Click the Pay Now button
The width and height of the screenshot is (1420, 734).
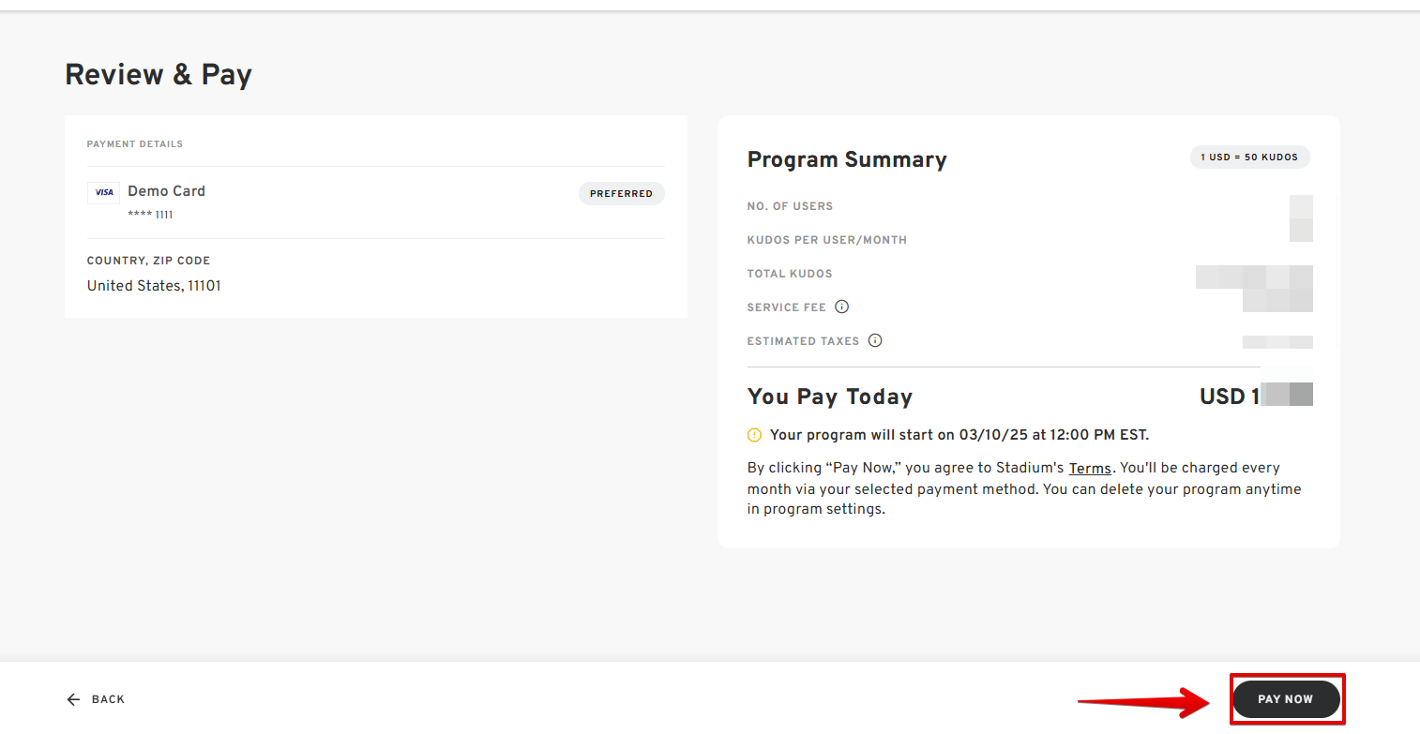pyautogui.click(x=1285, y=699)
